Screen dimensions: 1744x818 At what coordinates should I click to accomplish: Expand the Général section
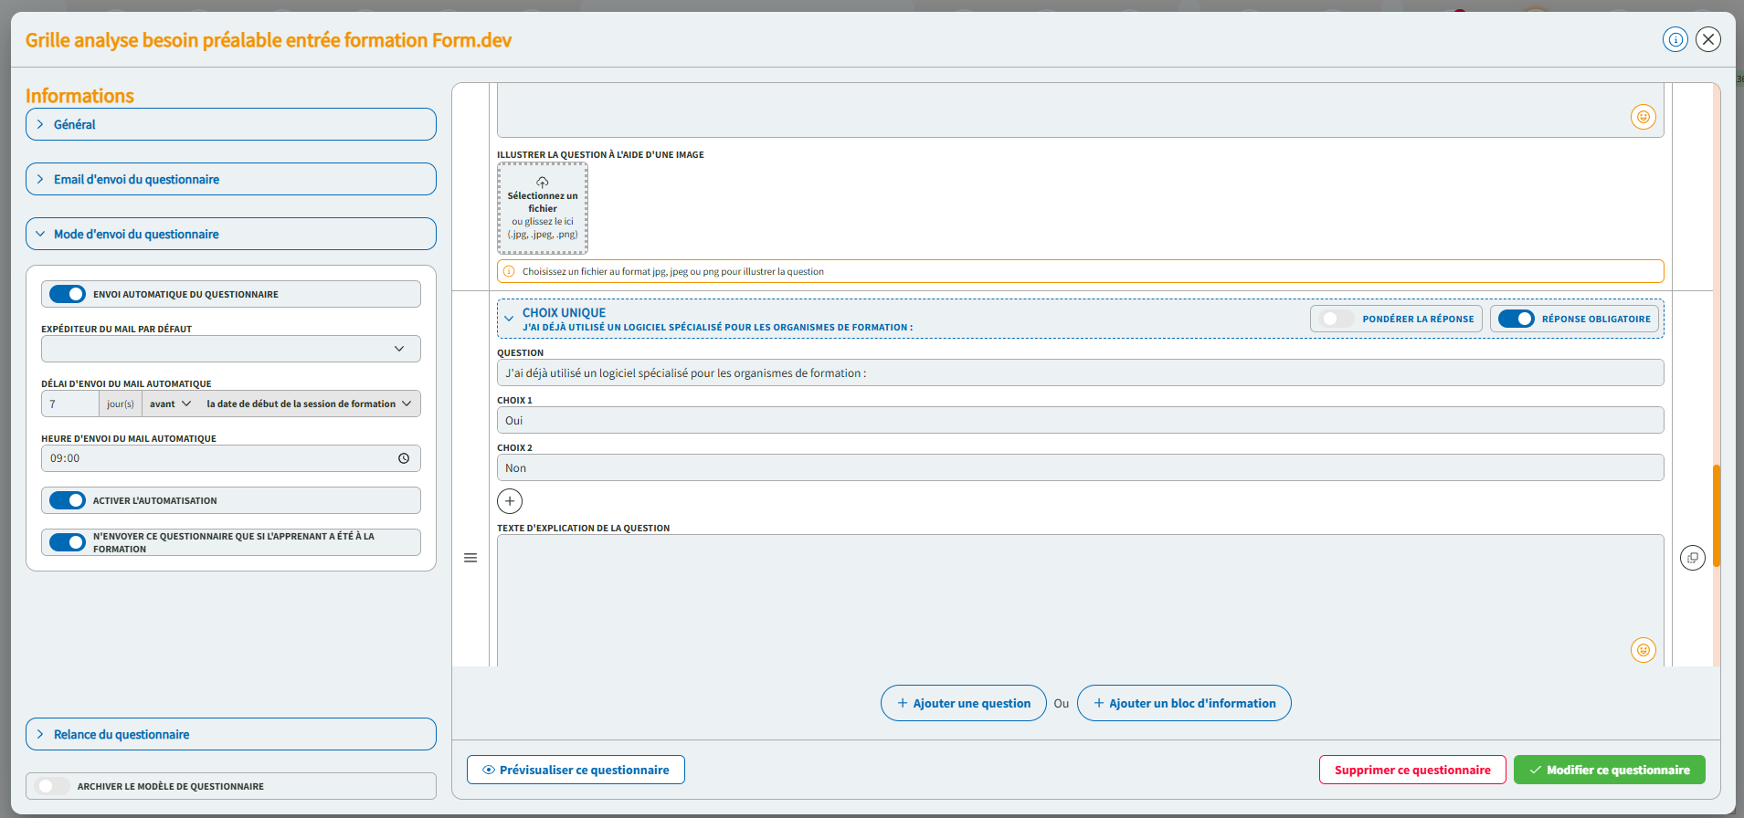pos(230,124)
